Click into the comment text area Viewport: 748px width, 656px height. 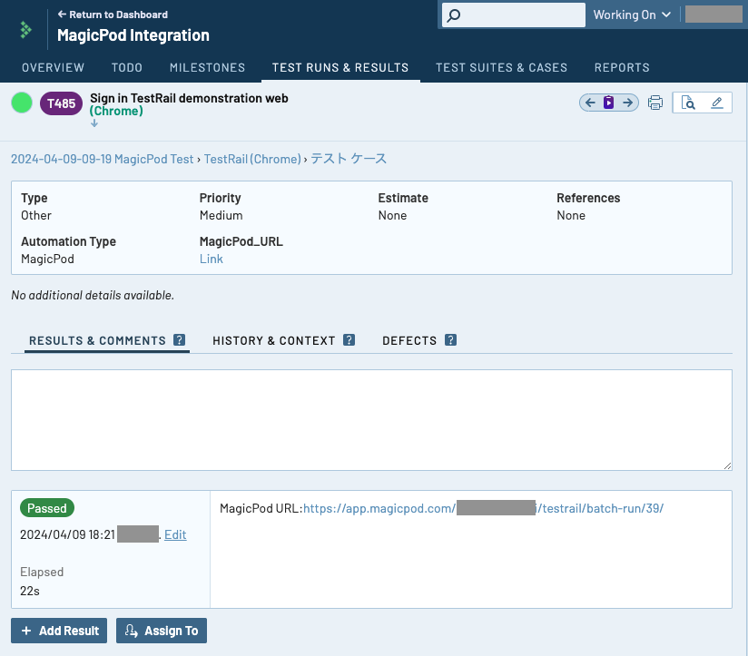point(371,420)
